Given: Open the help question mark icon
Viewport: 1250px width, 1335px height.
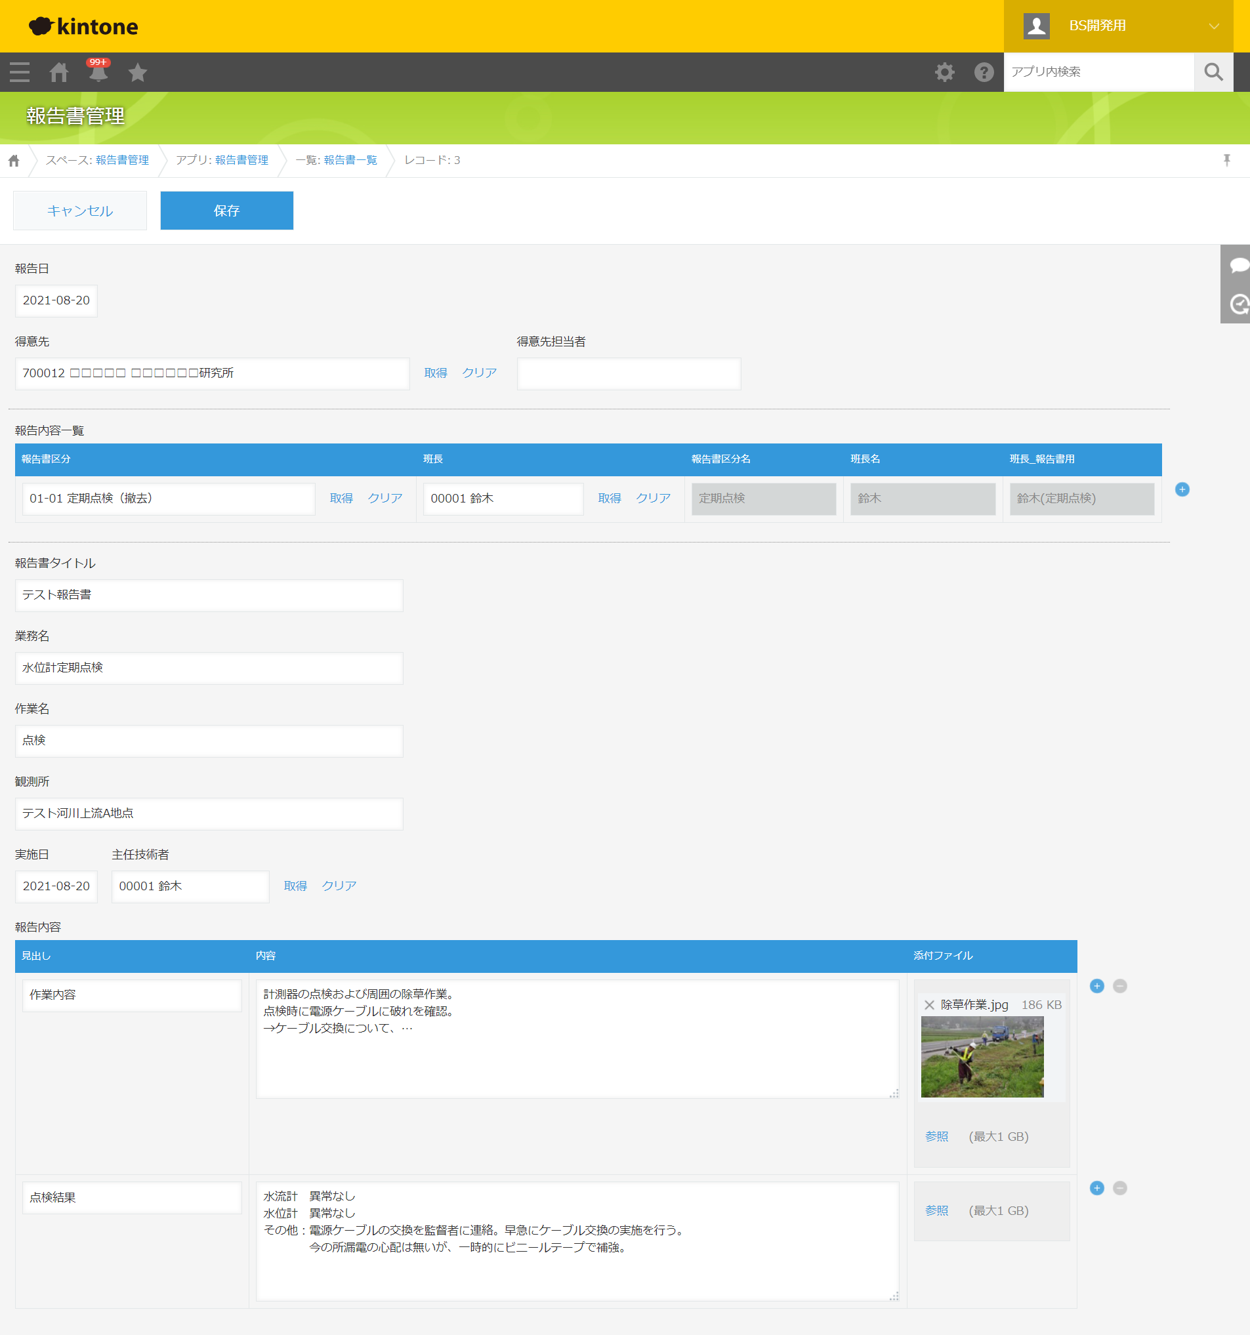Looking at the screenshot, I should tap(984, 72).
